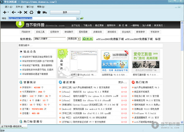The width and height of the screenshot is (184, 132).
Task: Select the 游戏娱乐 category tab
Action: (x=112, y=32)
